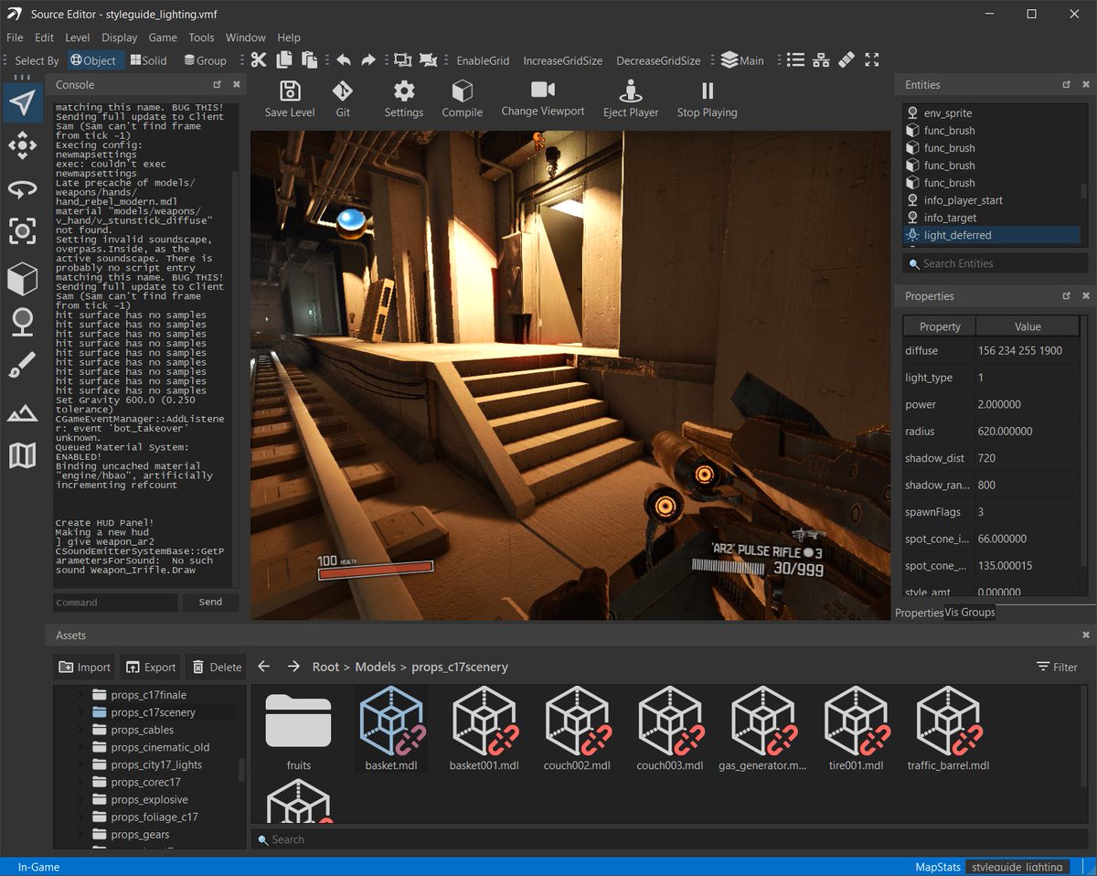Screen dimensions: 1097x876
Task: Open the Main layer dropdown
Action: point(742,60)
